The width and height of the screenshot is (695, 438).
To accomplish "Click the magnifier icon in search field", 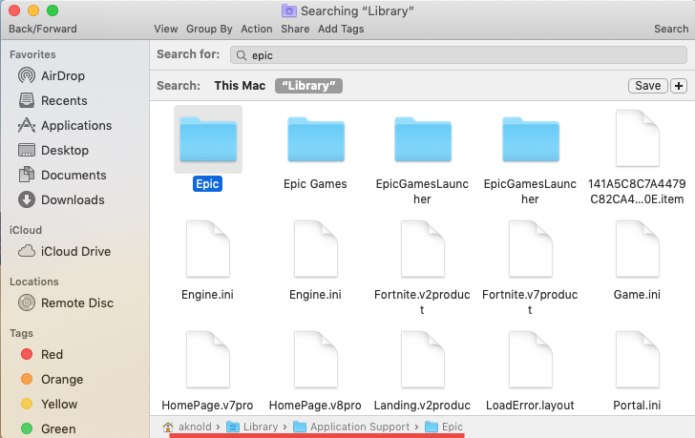I will coord(242,55).
